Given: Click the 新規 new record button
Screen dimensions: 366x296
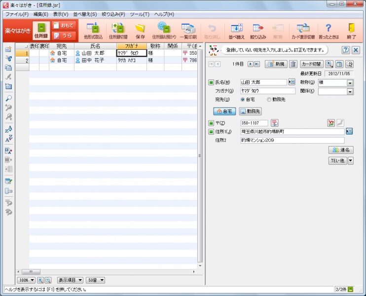Looking at the screenshot, I should [276, 64].
